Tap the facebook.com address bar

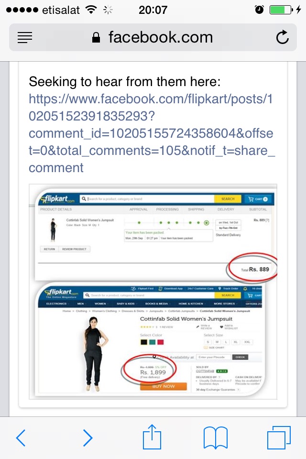click(153, 37)
